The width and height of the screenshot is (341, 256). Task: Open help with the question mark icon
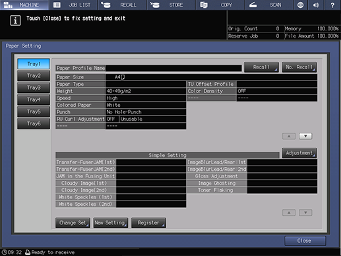point(332,5)
